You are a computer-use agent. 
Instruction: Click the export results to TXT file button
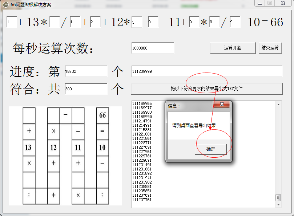(207, 89)
